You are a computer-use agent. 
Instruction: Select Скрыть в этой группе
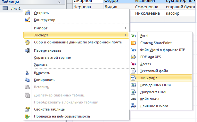tap(76, 57)
